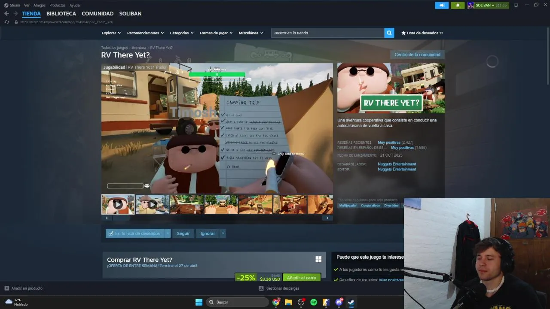Uncheck En tu lista de deseados
This screenshot has width=550, height=309.
click(x=111, y=233)
